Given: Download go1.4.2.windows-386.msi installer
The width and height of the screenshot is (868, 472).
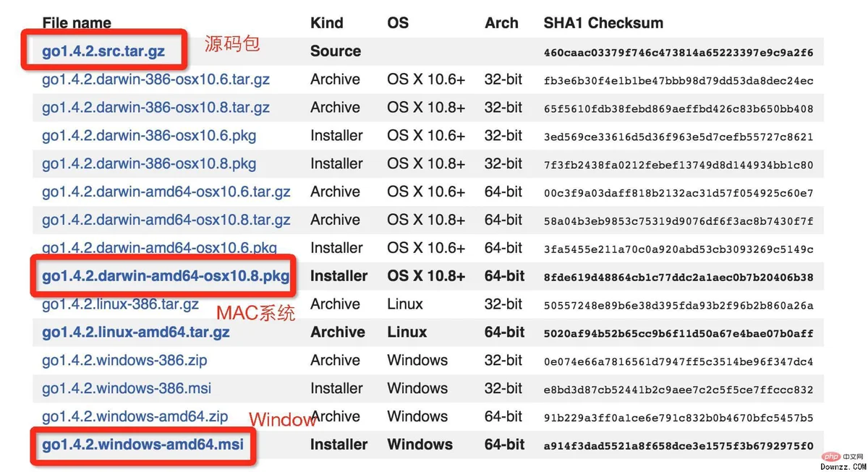Looking at the screenshot, I should pos(127,389).
